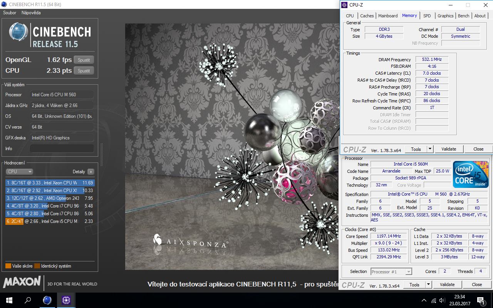Select highlighted ranking row 6 Core i5 2.33
493x308 pixels.
pos(50,221)
